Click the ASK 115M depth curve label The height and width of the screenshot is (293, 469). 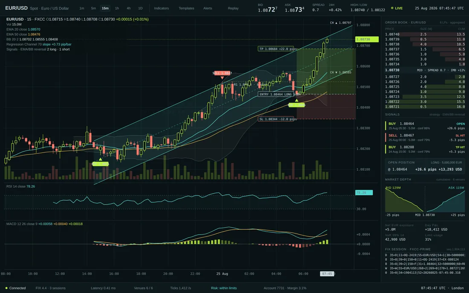click(456, 188)
